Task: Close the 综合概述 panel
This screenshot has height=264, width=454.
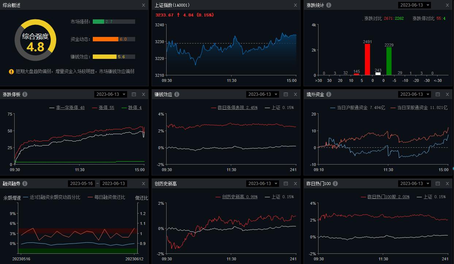Action: pos(144,5)
